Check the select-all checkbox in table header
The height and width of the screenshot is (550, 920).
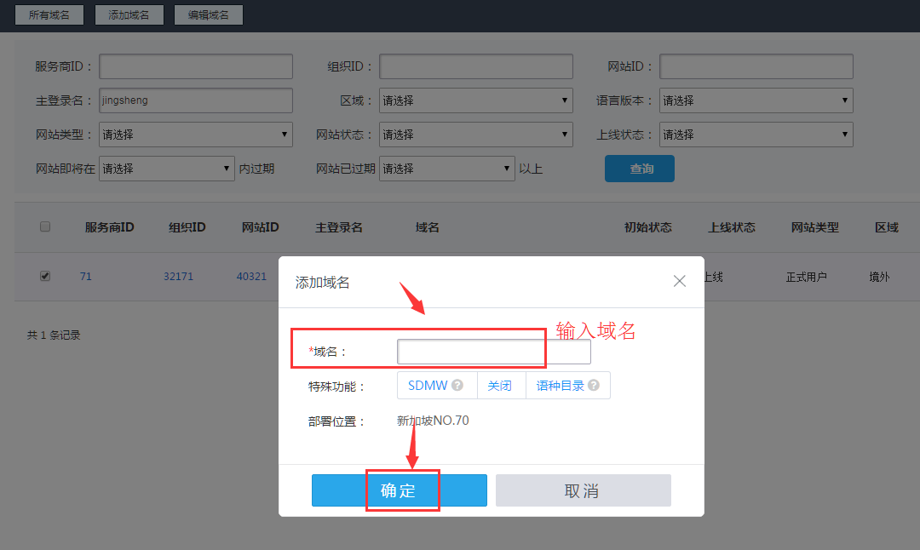44,226
